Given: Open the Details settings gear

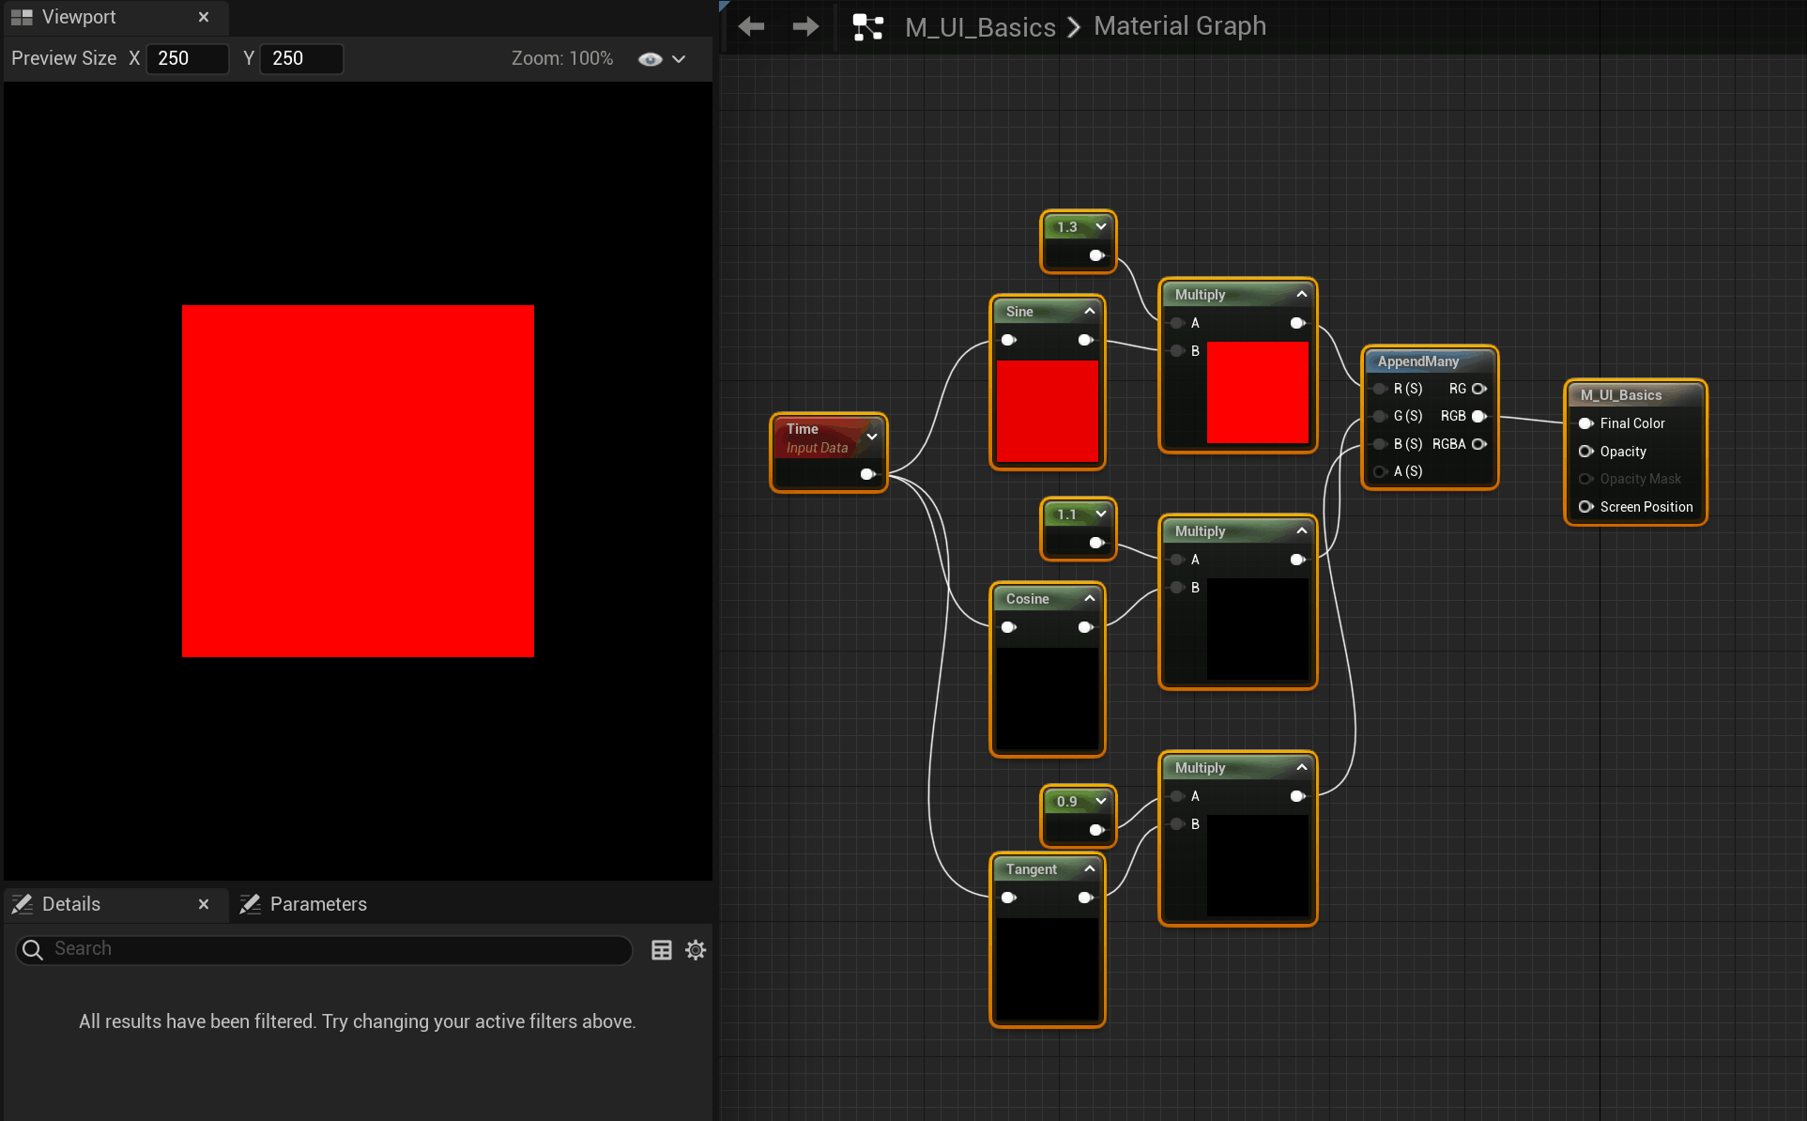Looking at the screenshot, I should [x=696, y=950].
